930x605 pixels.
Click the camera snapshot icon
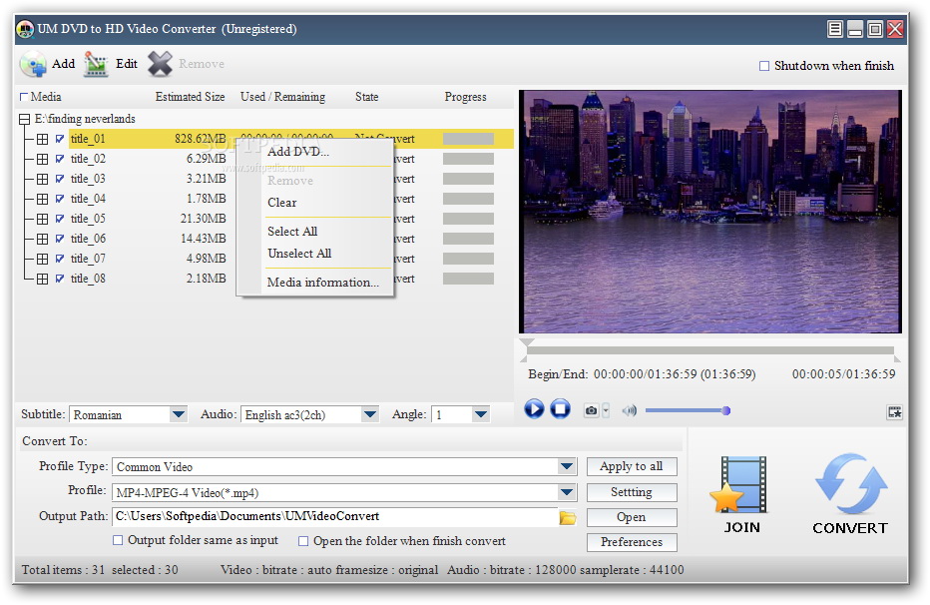click(592, 410)
